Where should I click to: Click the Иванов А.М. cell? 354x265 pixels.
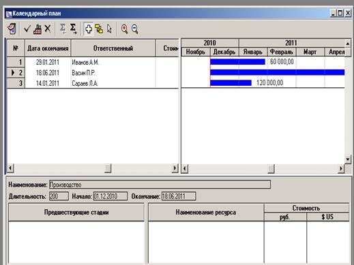(x=113, y=62)
